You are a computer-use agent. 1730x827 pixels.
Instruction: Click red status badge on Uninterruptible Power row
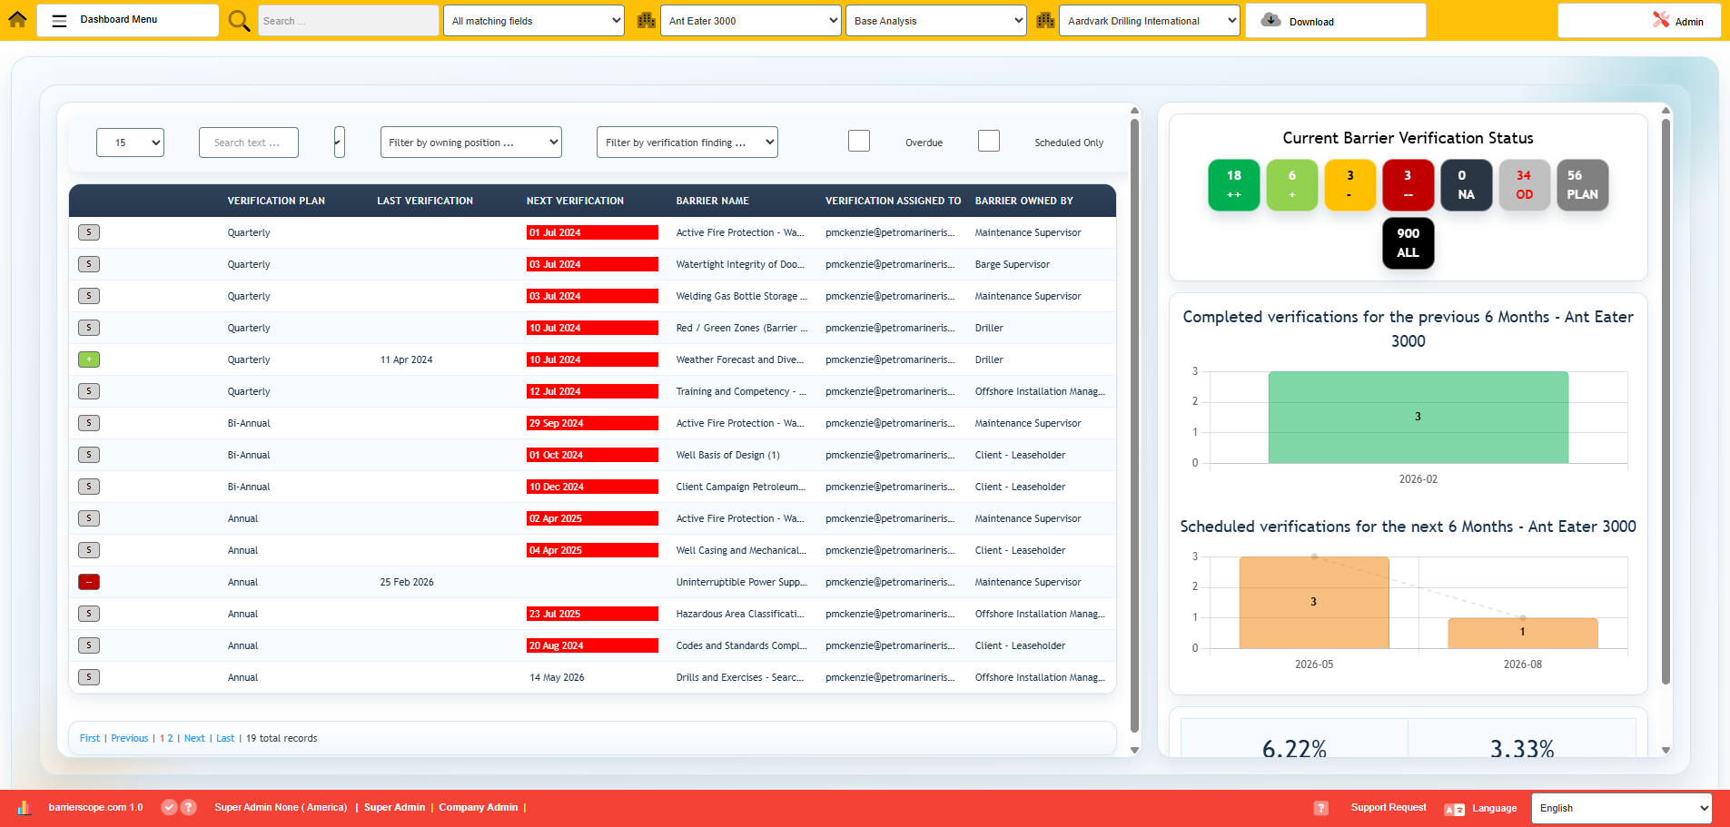tap(89, 582)
